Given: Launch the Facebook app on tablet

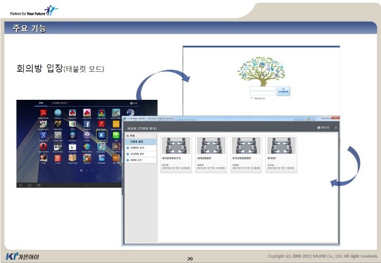Looking at the screenshot, I should tap(87, 125).
